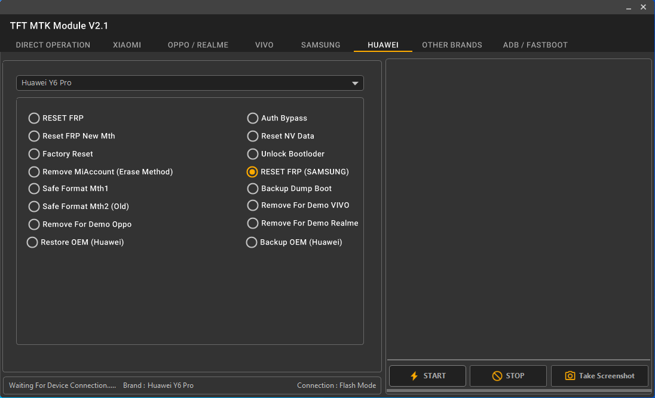655x398 pixels.
Task: Select Remove For Demo VIVO
Action: (252, 205)
